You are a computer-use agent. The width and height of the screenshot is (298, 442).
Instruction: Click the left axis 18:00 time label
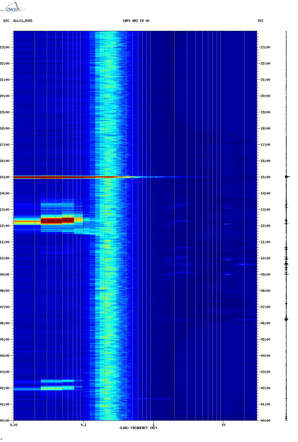(5, 128)
